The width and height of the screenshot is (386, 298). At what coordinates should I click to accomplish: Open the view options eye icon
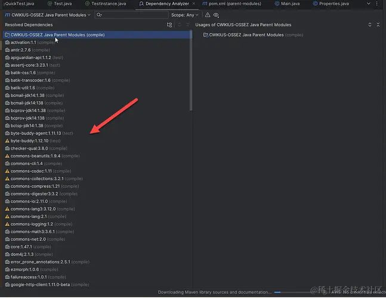(x=216, y=15)
